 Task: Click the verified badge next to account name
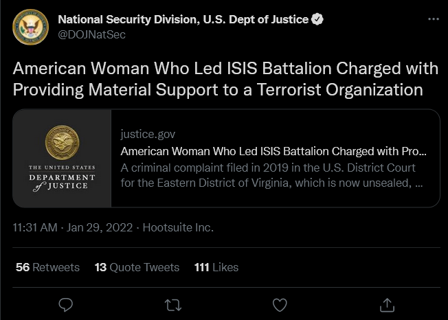pyautogui.click(x=317, y=19)
